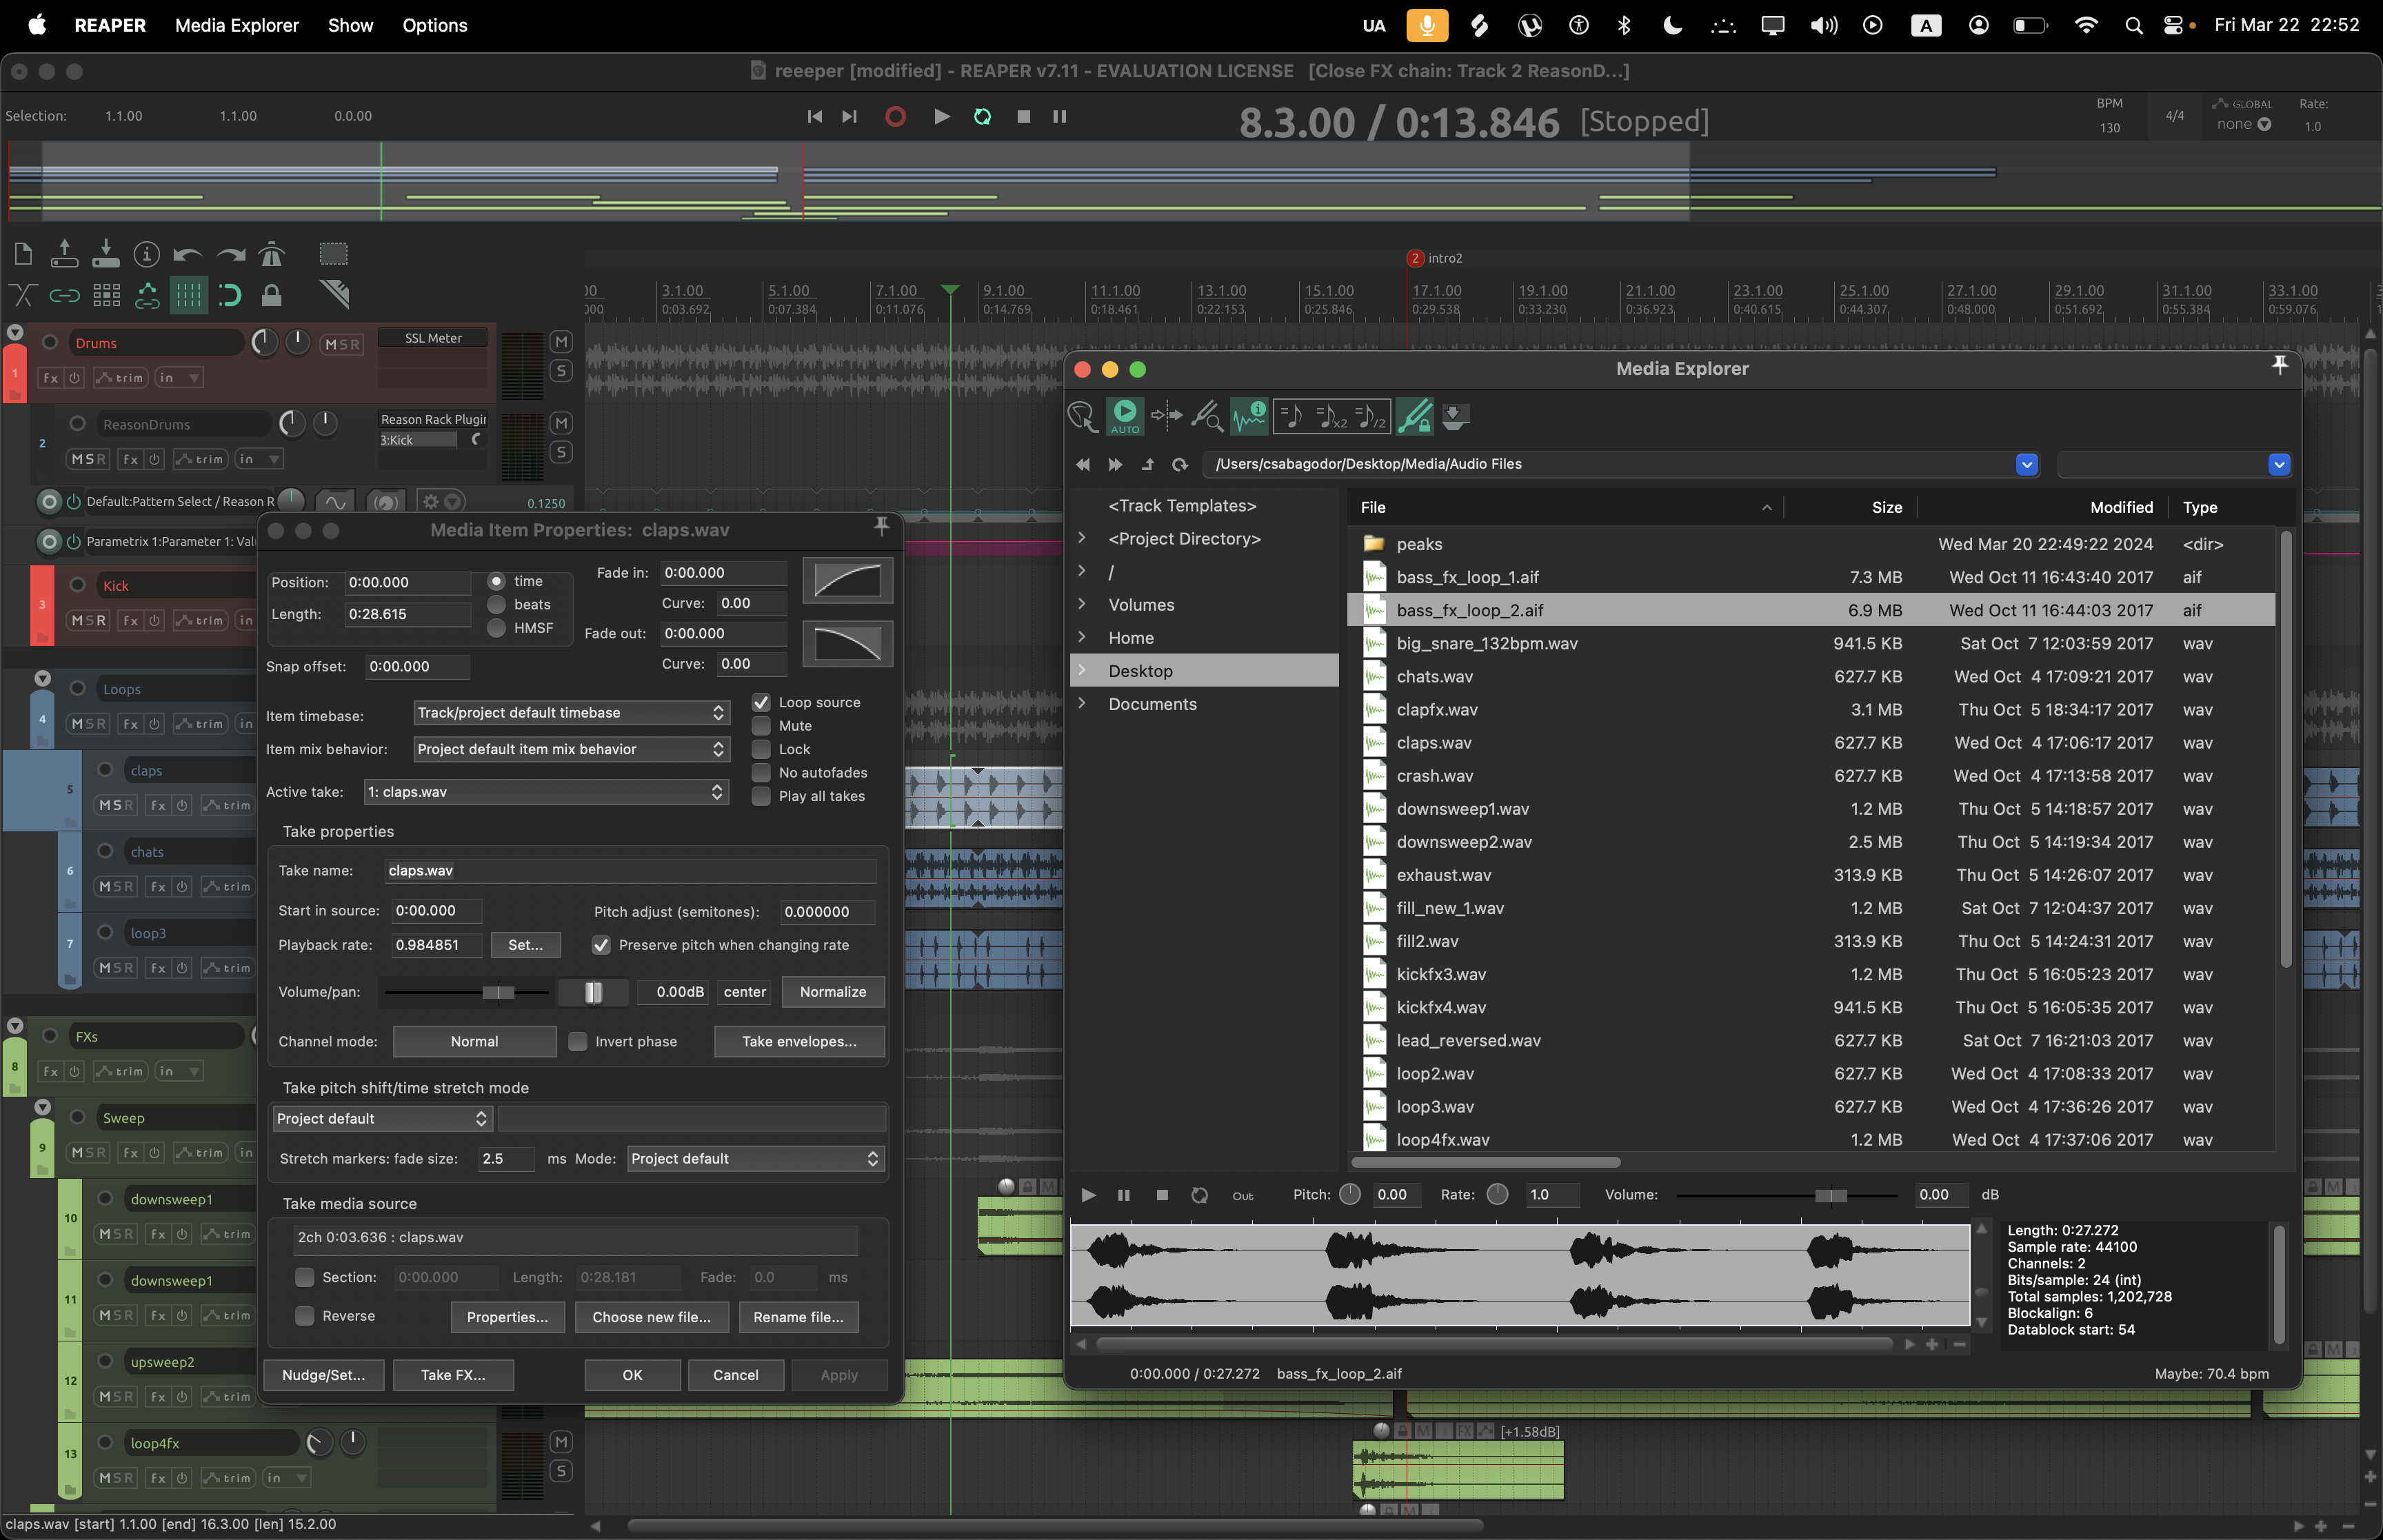Toggle Preserve pitch when changing rate
The image size is (2383, 1540).
pos(601,945)
